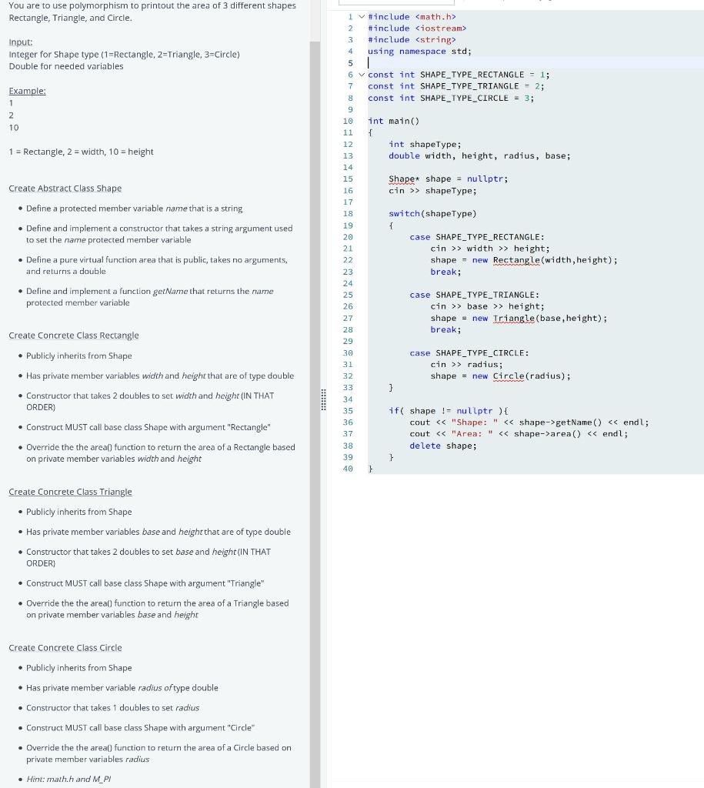Viewport: 704px width, 788px height.
Task: Collapse the include block using line 1 chevron
Action: click(361, 16)
